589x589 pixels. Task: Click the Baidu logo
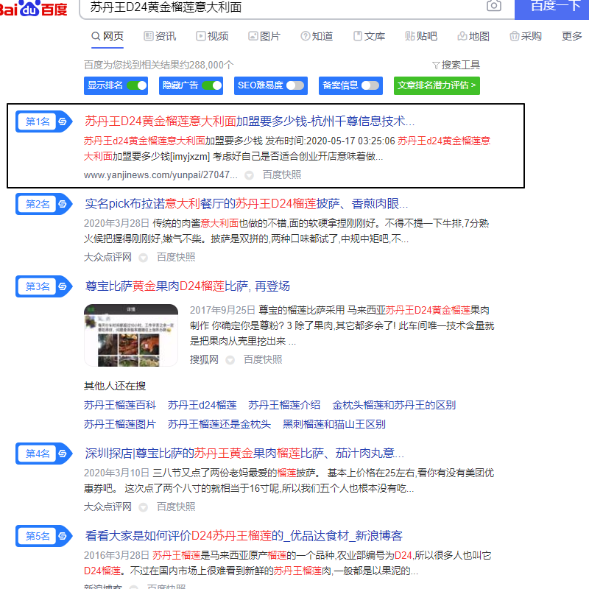click(x=33, y=8)
